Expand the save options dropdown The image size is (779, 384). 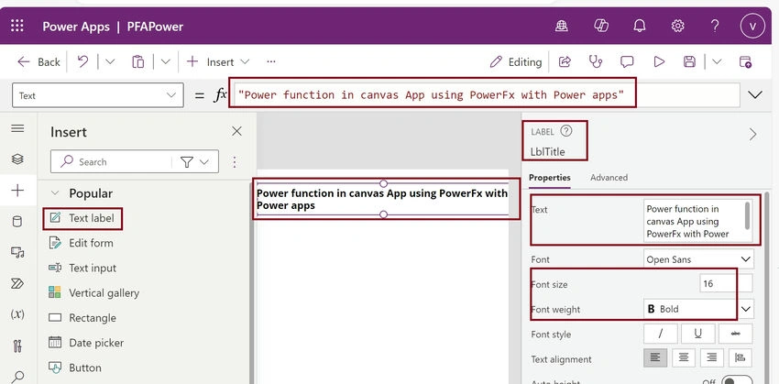[x=717, y=61]
